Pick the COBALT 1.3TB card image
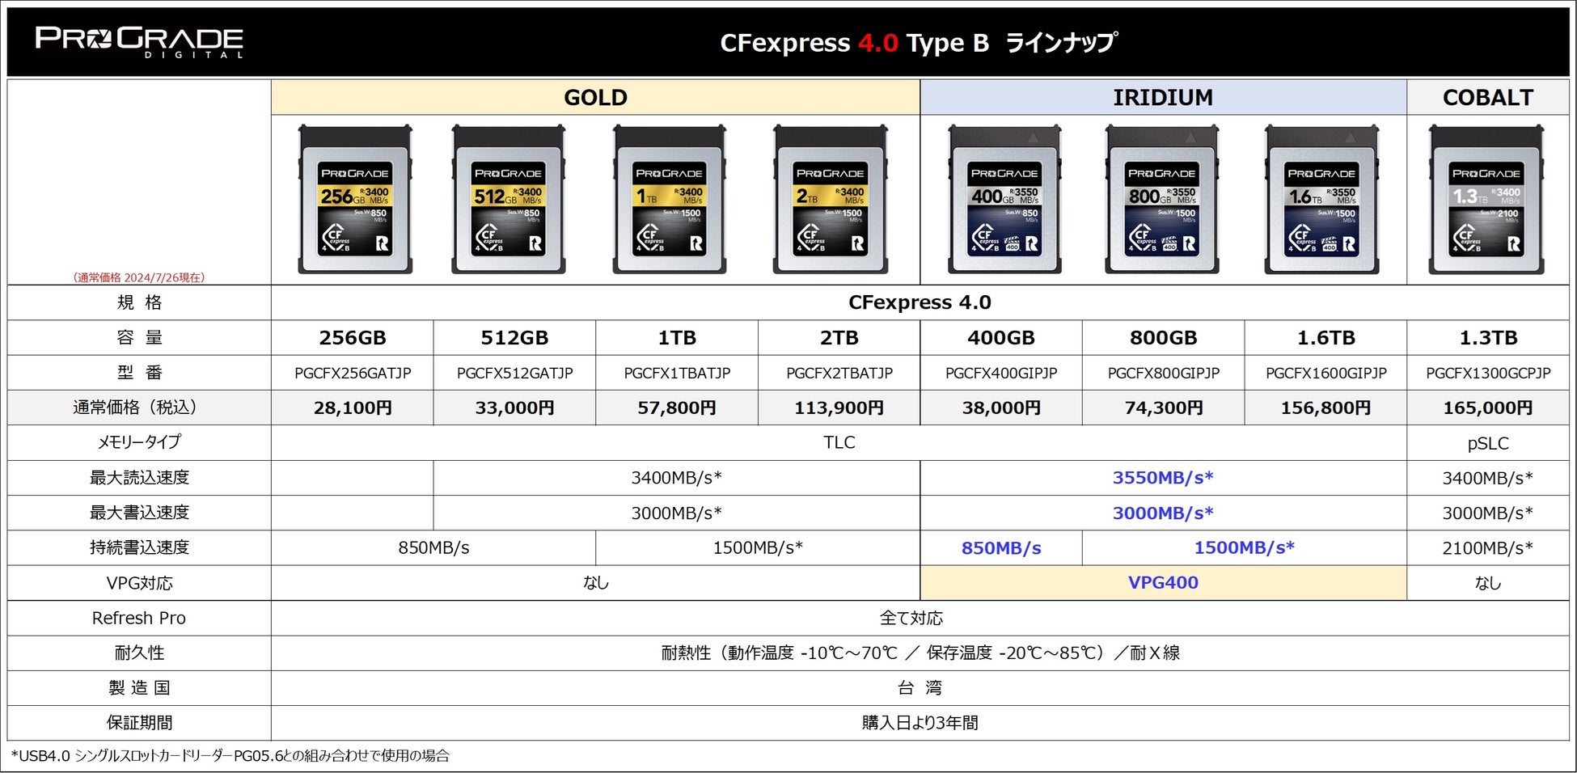 (x=1486, y=199)
